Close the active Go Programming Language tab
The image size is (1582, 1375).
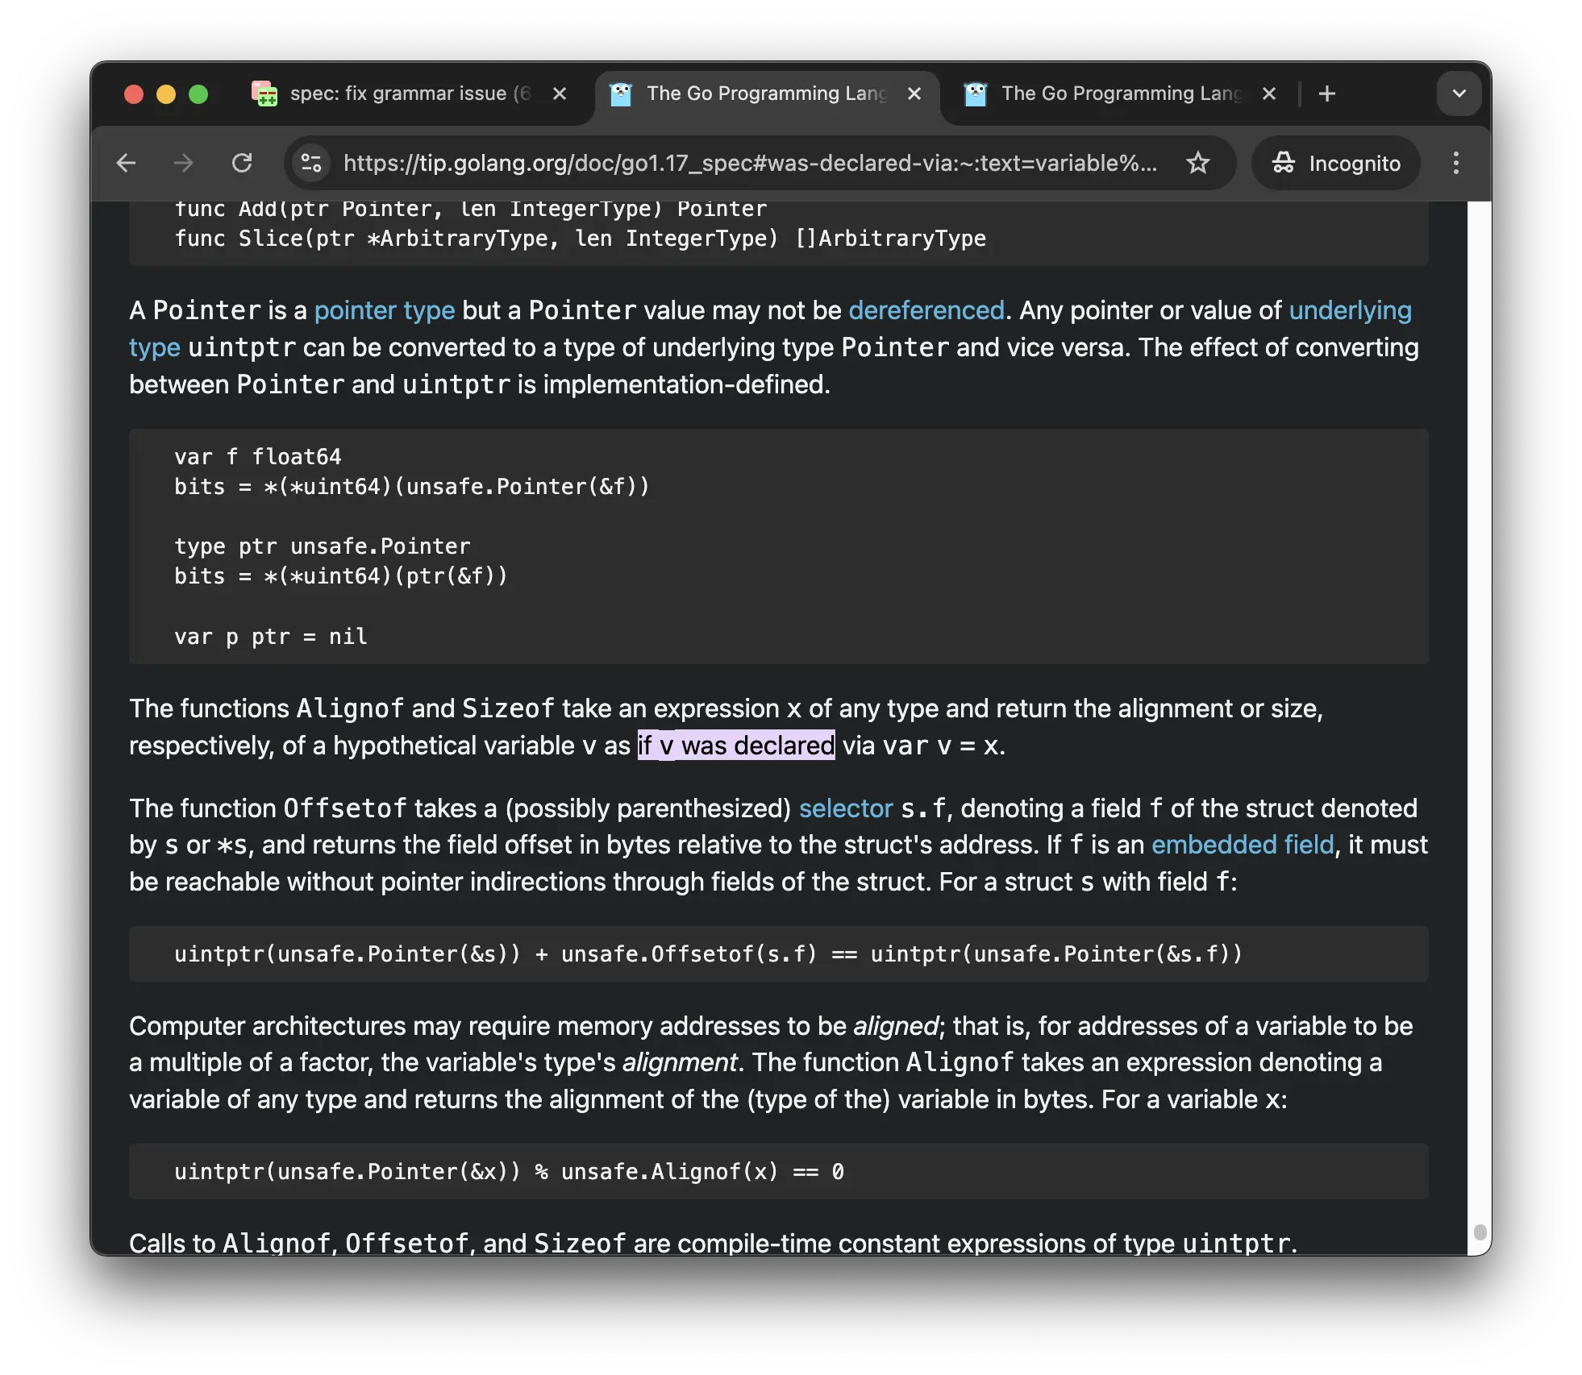pyautogui.click(x=914, y=93)
